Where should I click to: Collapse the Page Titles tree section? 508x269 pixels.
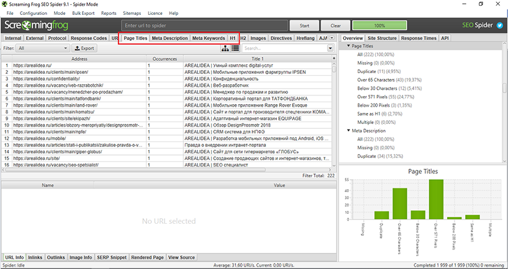tap(348, 46)
